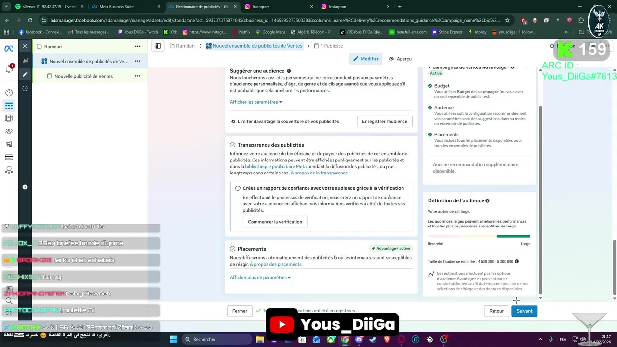Select Nouvel ensemble de publicités de Ventes tree item

90,61
